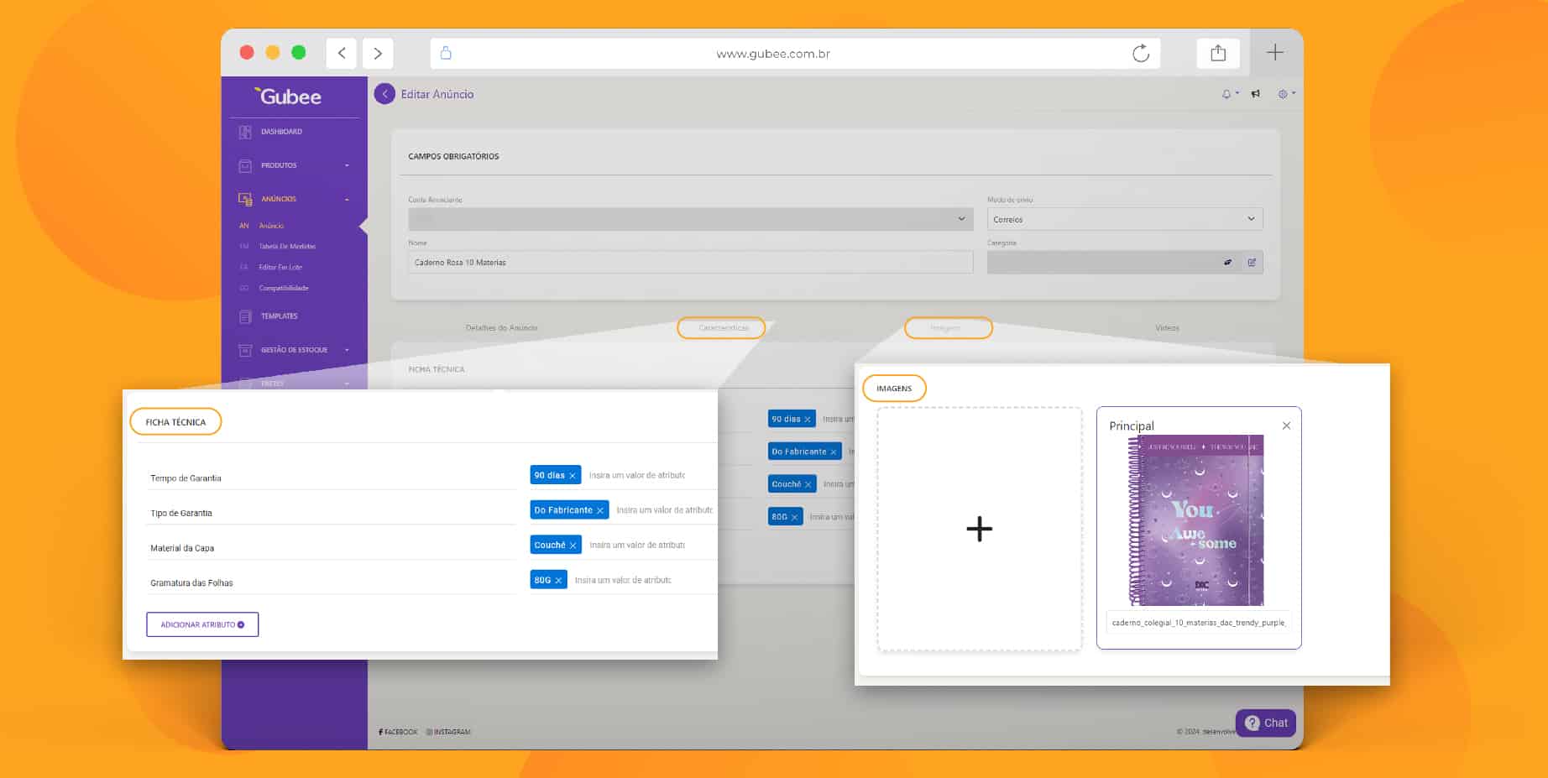Open the browser share icon
Screen dimensions: 1548x778
click(1218, 53)
